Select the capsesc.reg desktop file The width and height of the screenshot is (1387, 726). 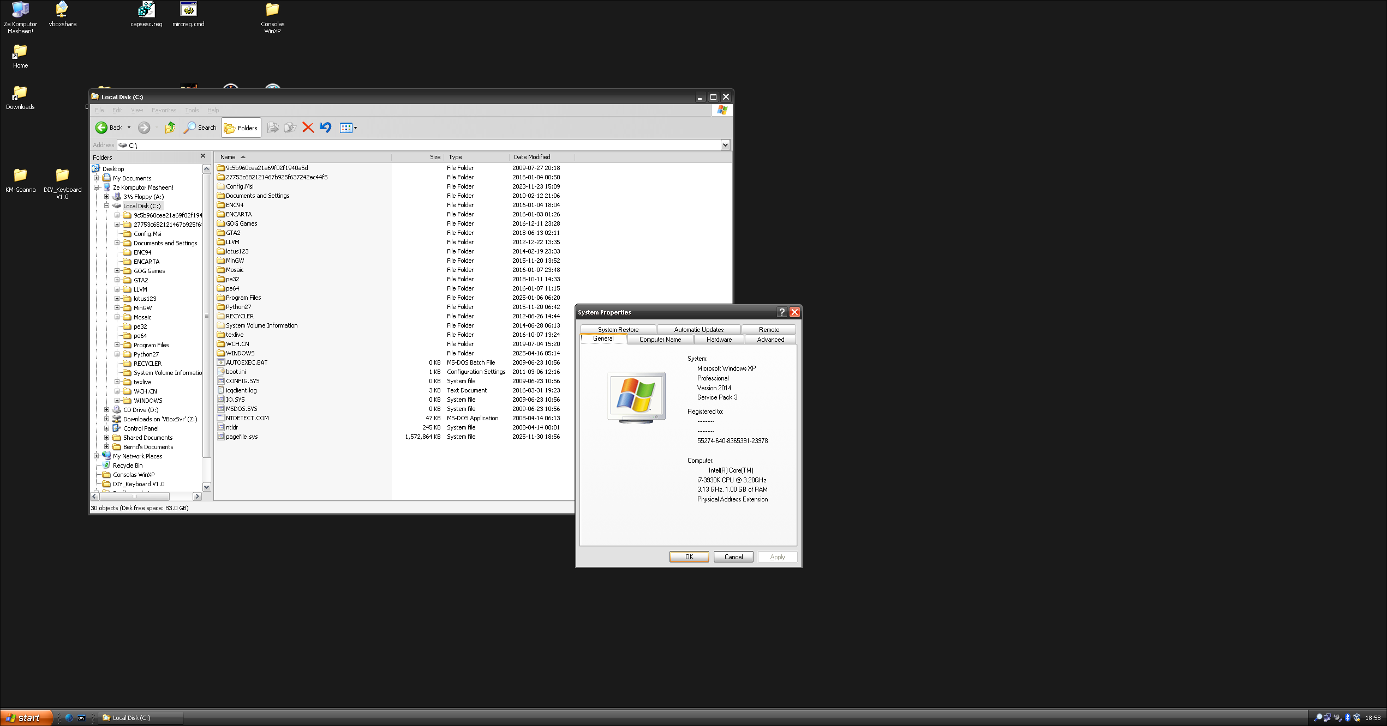coord(146,10)
